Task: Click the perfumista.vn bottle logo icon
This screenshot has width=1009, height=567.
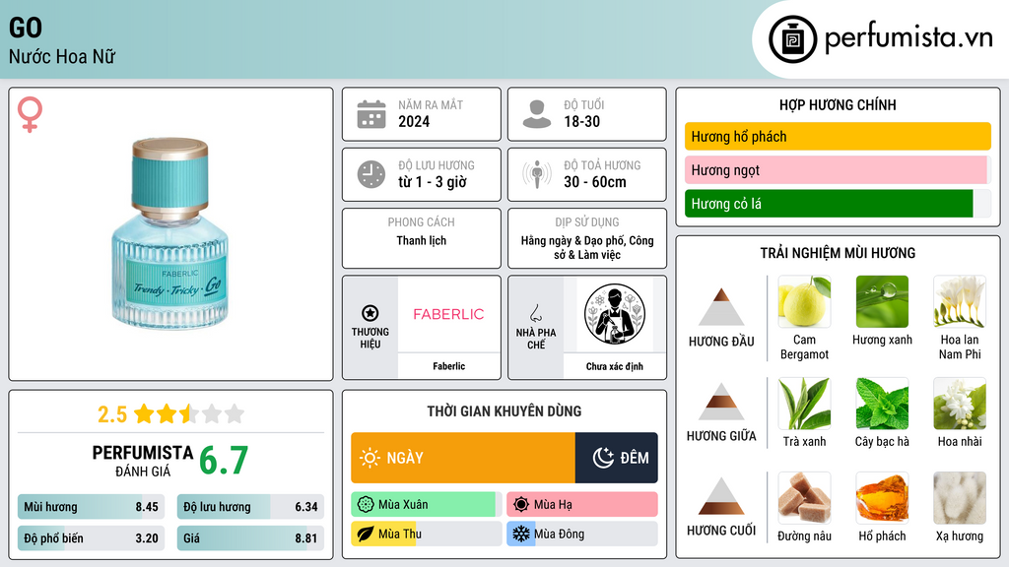Action: [x=792, y=39]
